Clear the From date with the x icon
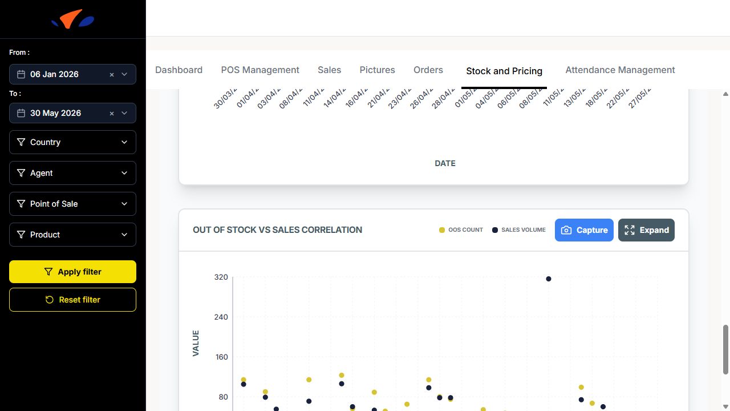 (x=112, y=74)
